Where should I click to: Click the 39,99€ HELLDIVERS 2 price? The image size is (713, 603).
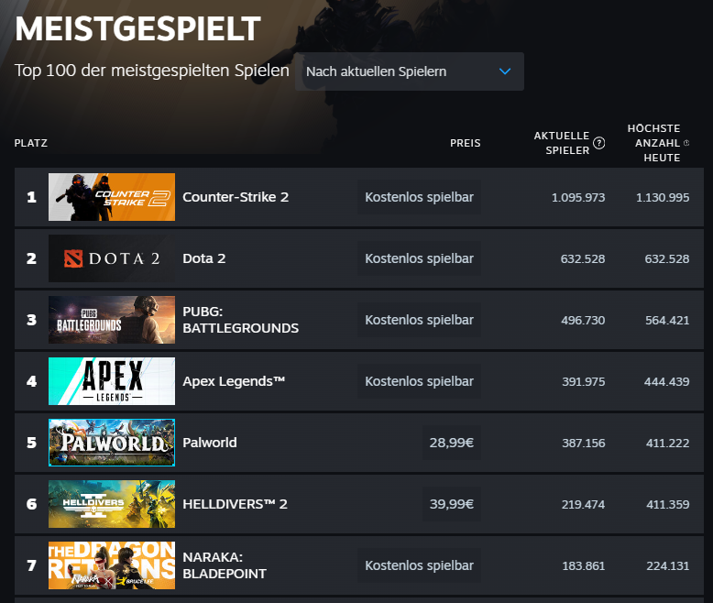[x=452, y=504]
